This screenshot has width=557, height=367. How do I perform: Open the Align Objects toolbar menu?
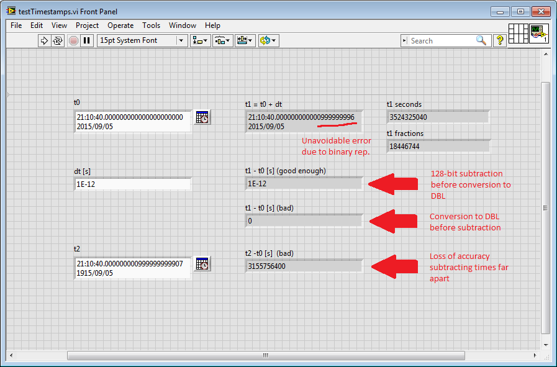(201, 40)
